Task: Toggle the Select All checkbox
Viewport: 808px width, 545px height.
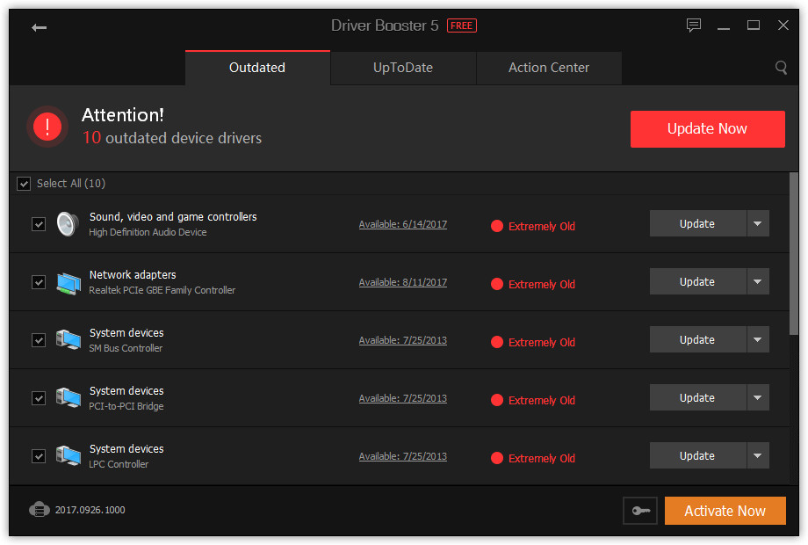Action: click(x=24, y=184)
